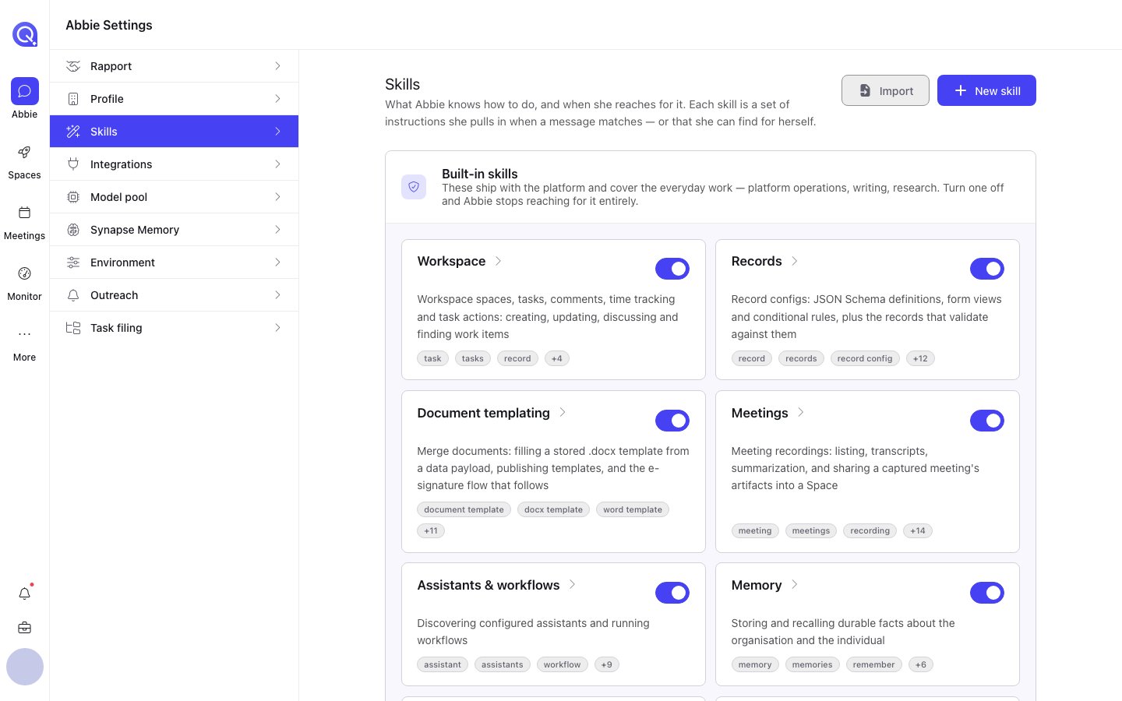Open notifications bell icon

coord(25,594)
